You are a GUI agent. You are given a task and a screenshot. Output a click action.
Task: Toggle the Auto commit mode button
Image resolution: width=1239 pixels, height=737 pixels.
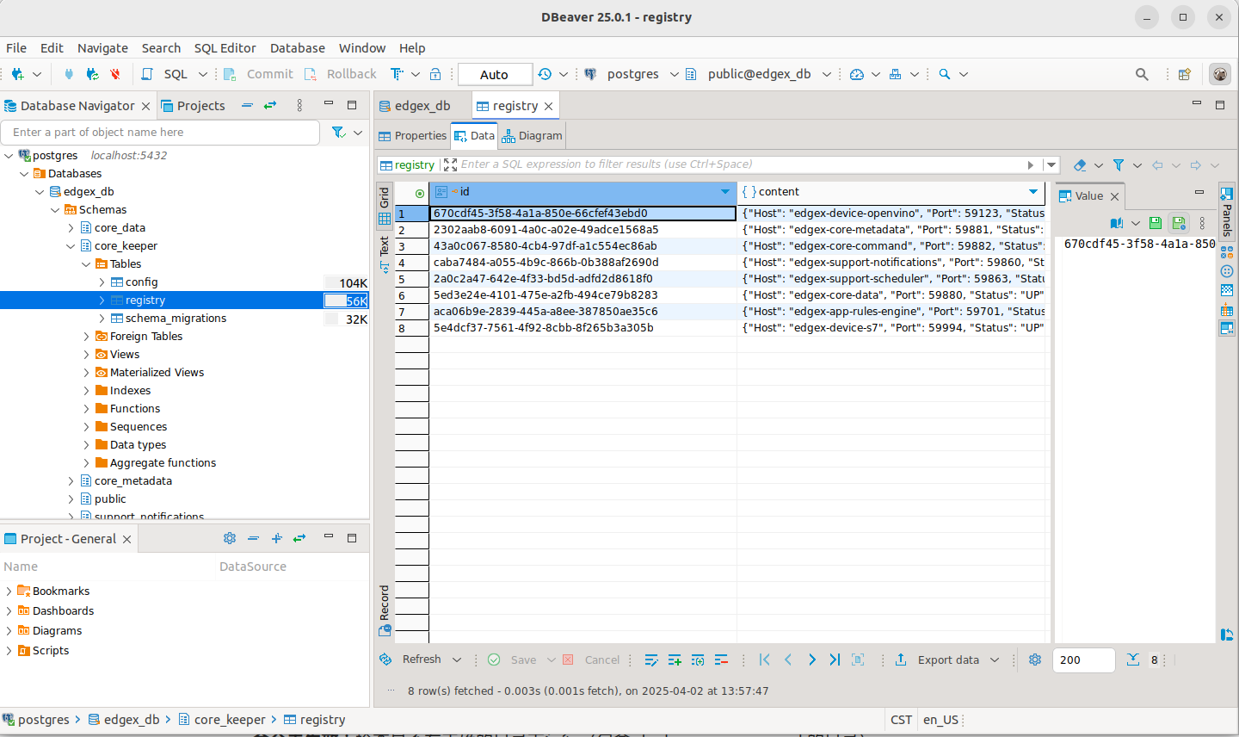(x=495, y=75)
